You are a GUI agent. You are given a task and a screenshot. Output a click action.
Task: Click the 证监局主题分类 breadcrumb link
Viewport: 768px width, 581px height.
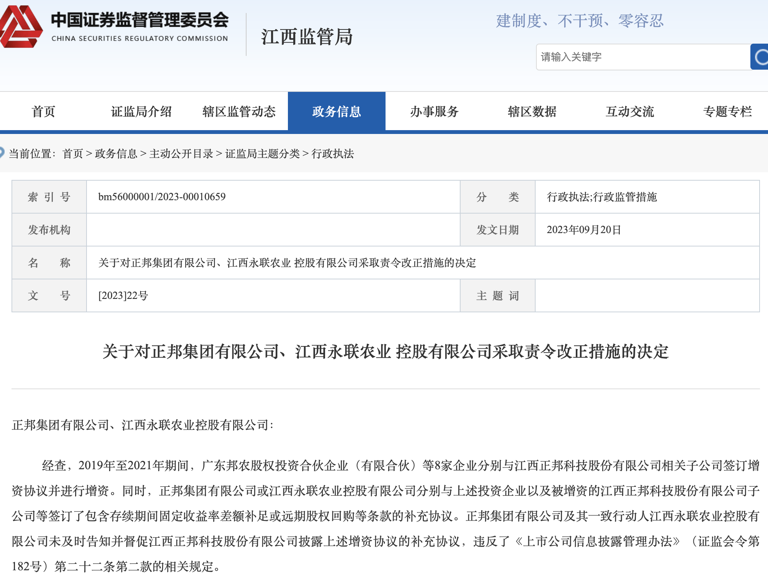click(262, 153)
